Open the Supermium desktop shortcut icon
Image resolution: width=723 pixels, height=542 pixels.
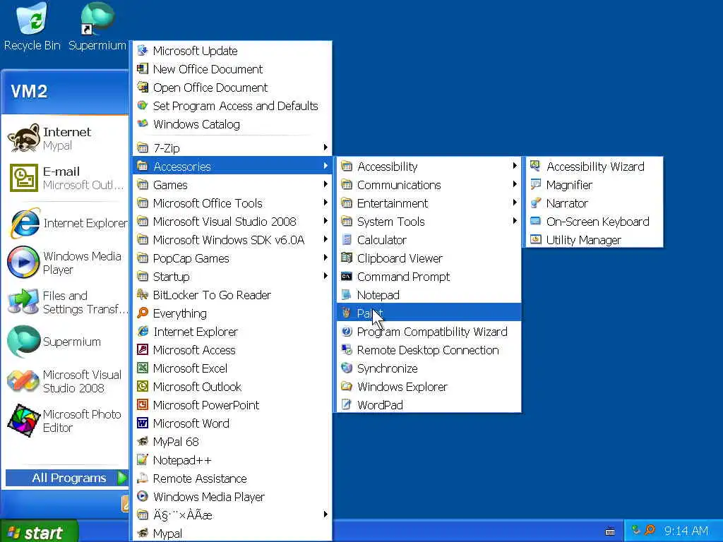[97, 18]
